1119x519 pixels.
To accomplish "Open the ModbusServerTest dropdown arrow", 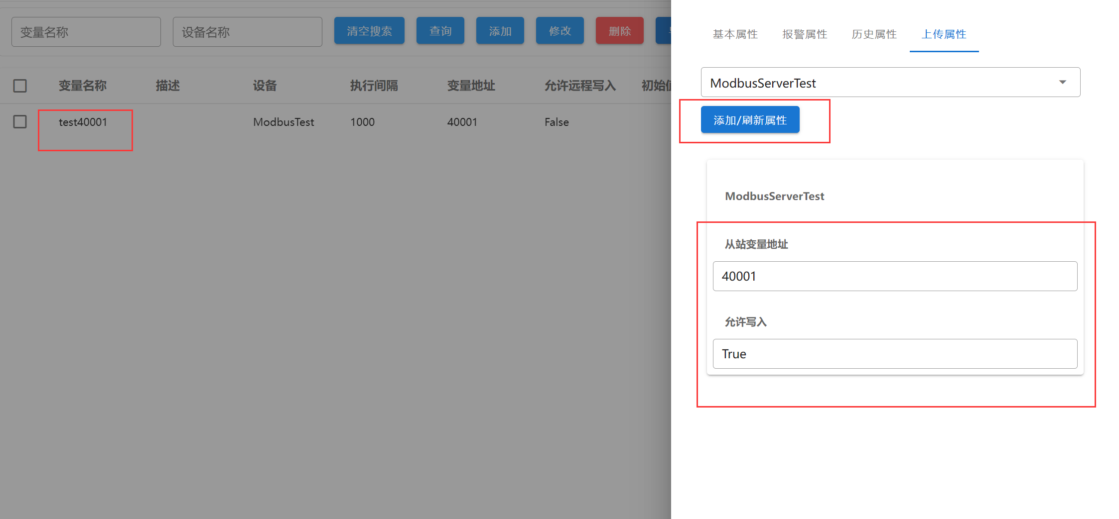I will tap(1062, 83).
